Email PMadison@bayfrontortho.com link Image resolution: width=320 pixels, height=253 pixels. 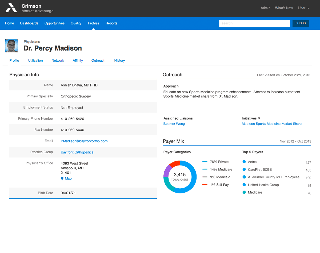[84, 141]
